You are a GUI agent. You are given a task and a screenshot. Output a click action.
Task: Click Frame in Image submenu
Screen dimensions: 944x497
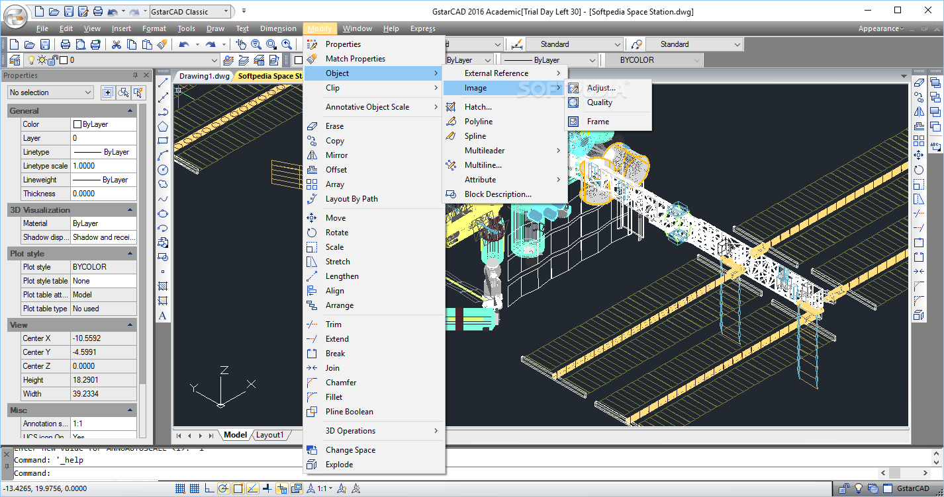(x=608, y=122)
